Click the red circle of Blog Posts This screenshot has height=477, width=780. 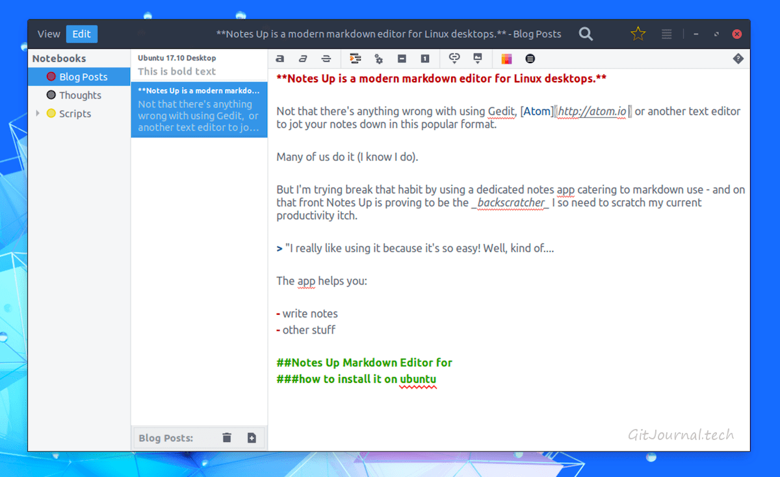point(51,77)
